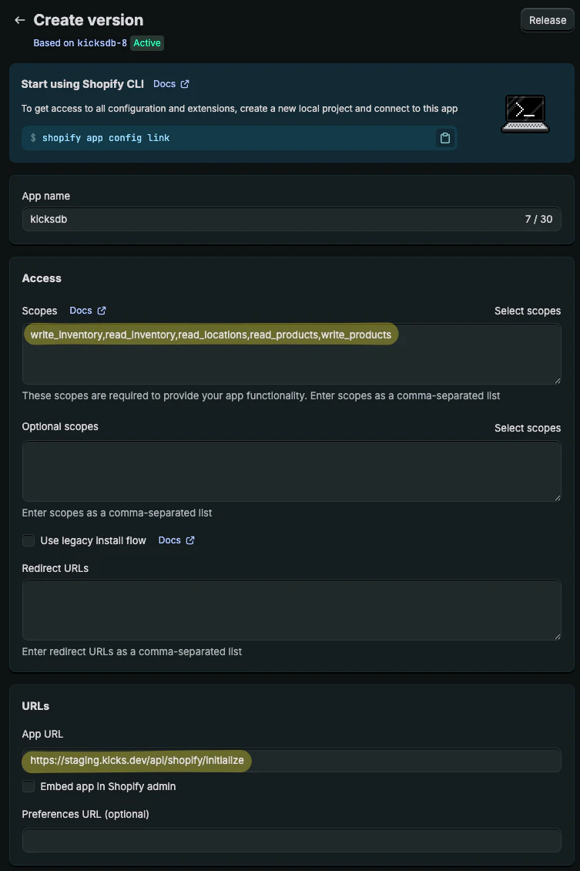
Task: Click external link icon near legacy install flow Docs
Action: 189,540
